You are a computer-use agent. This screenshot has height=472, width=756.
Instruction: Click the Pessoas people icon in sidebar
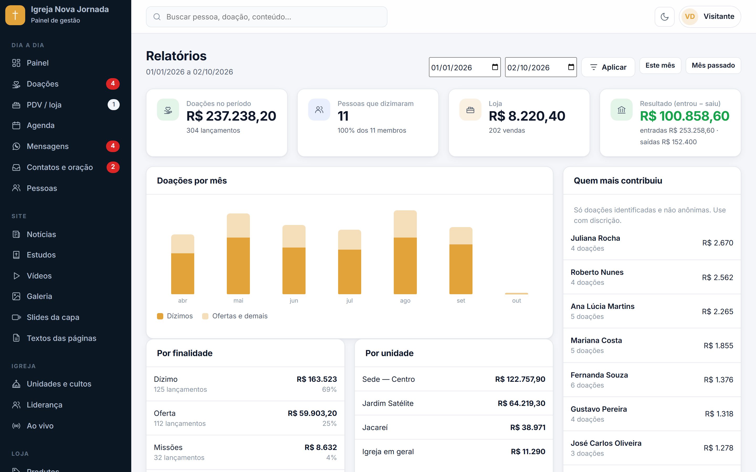[x=16, y=188]
